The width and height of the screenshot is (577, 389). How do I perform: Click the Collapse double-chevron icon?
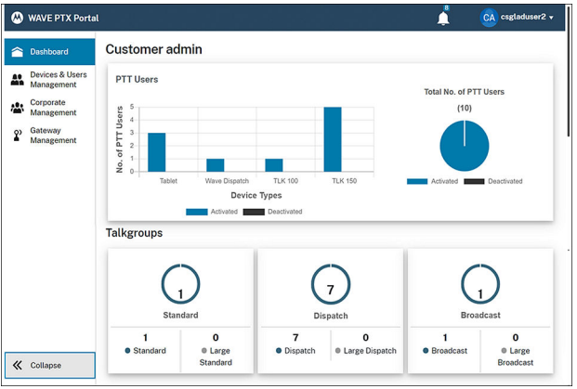pyautogui.click(x=18, y=365)
